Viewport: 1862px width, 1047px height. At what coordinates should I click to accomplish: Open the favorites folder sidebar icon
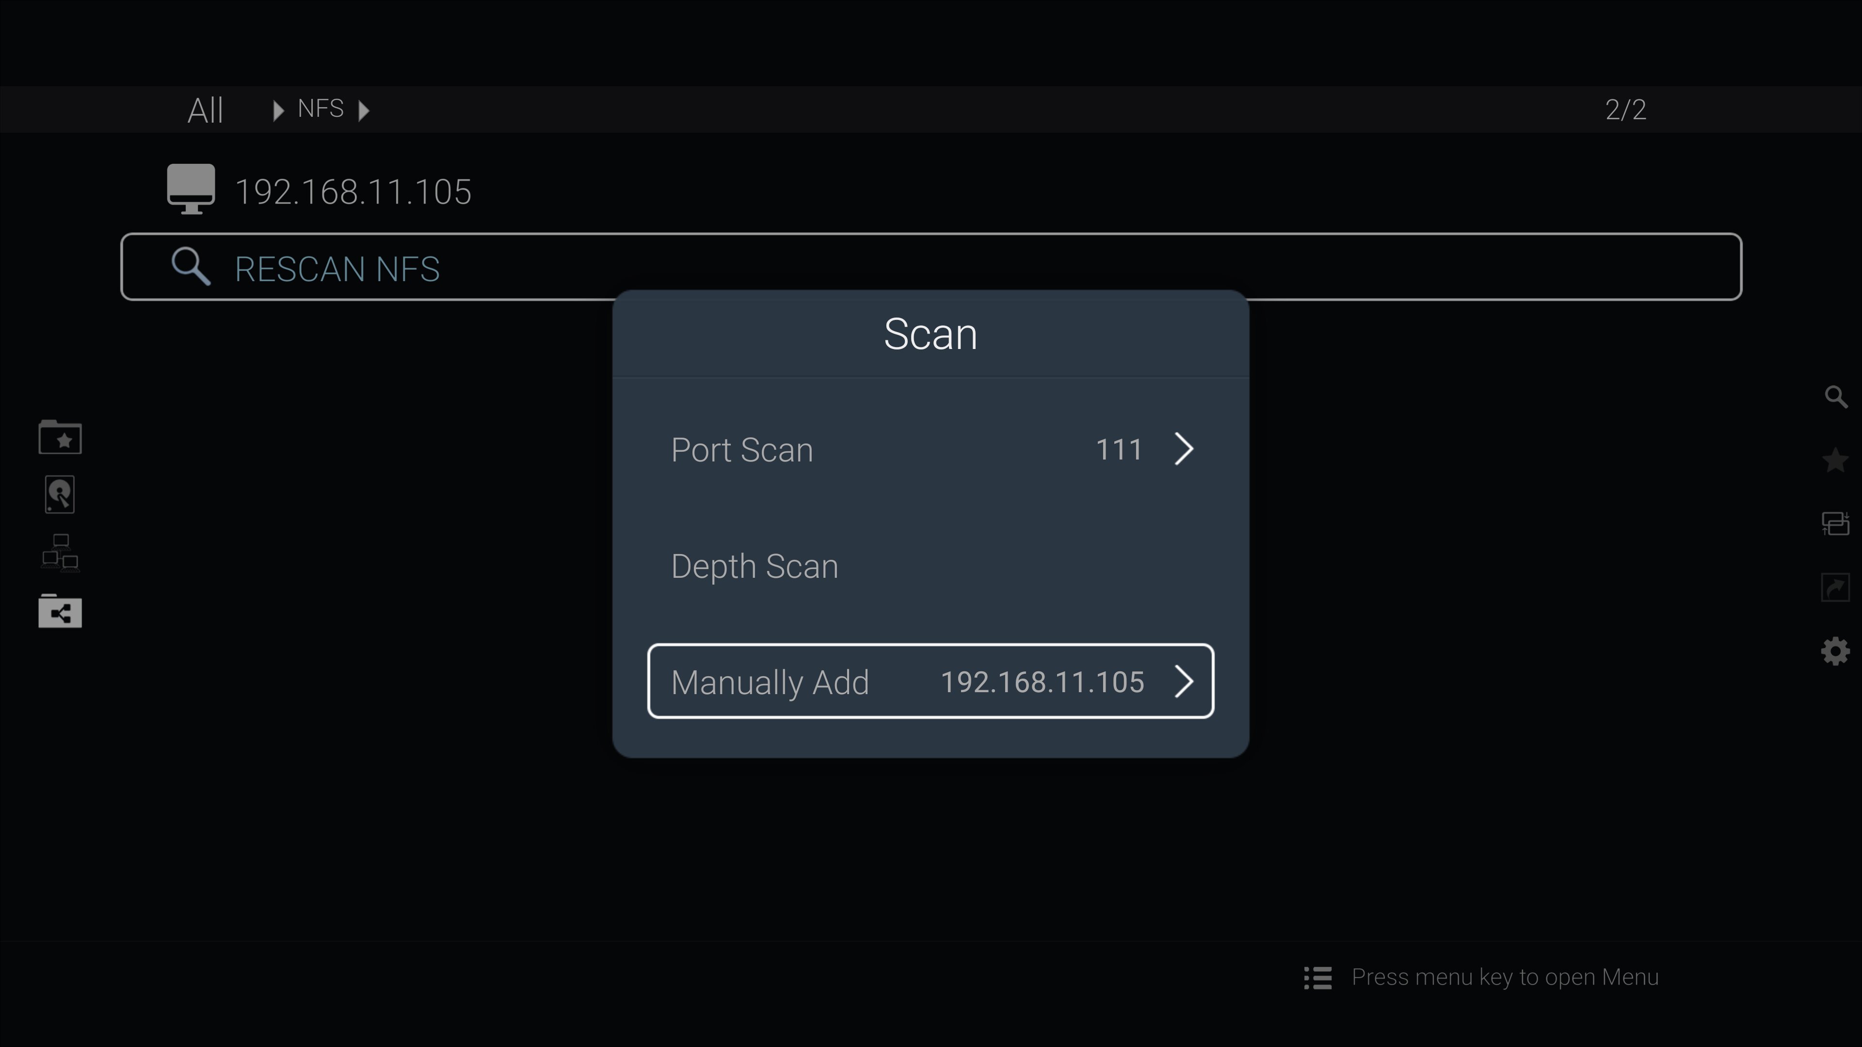tap(60, 437)
